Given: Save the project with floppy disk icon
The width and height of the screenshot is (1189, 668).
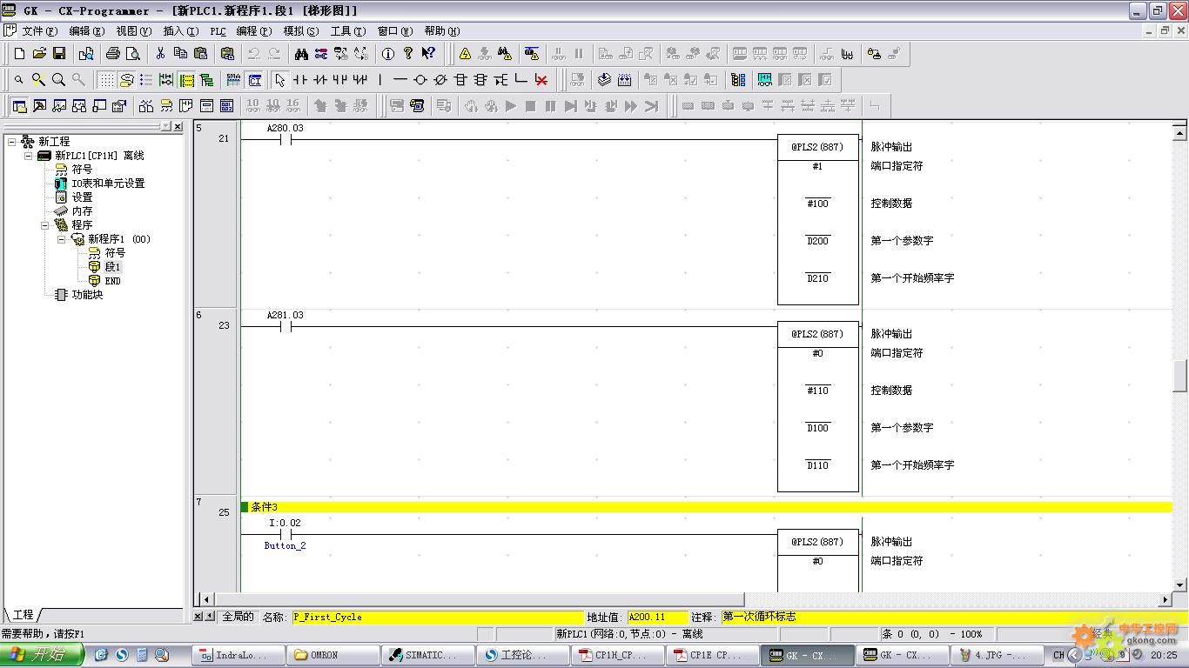Looking at the screenshot, I should coord(59,54).
